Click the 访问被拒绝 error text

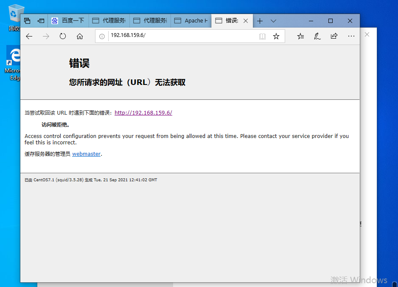[56, 125]
